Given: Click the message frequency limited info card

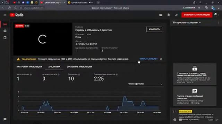Looking at the screenshot, I should point(195,96).
